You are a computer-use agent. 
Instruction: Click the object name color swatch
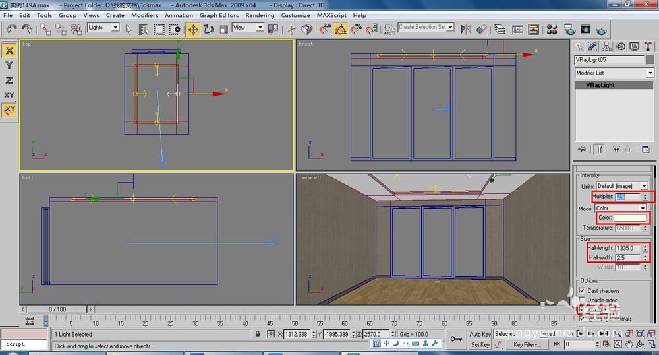(x=650, y=60)
